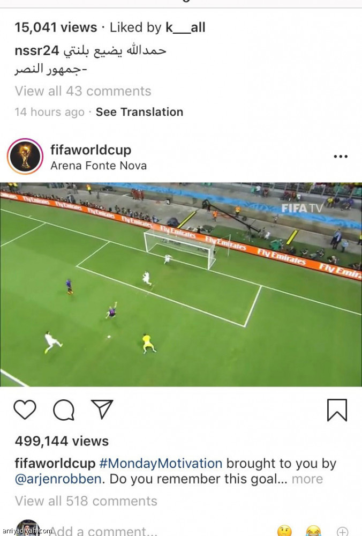This screenshot has width=362, height=536.
Task: Open @arjenrobben mention
Action: [58, 479]
